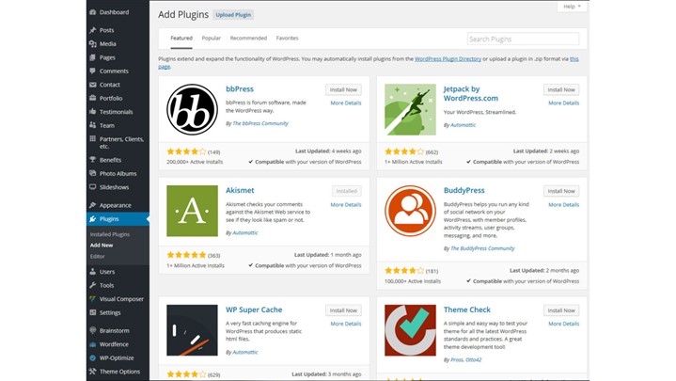Click the Team people icon
The image size is (676, 381).
(x=93, y=125)
